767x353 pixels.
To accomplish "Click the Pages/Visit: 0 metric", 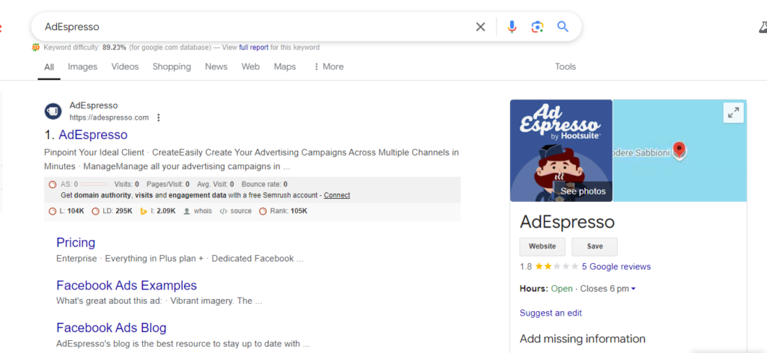I will pos(167,185).
